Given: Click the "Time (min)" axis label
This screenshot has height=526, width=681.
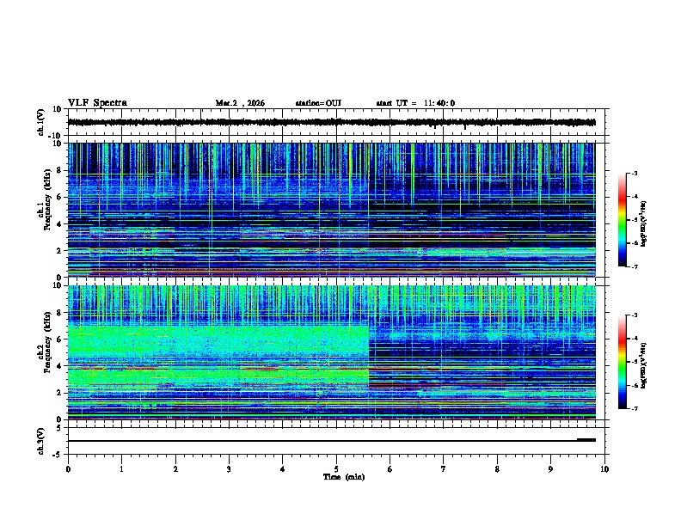Looking at the screenshot, I should 344,477.
